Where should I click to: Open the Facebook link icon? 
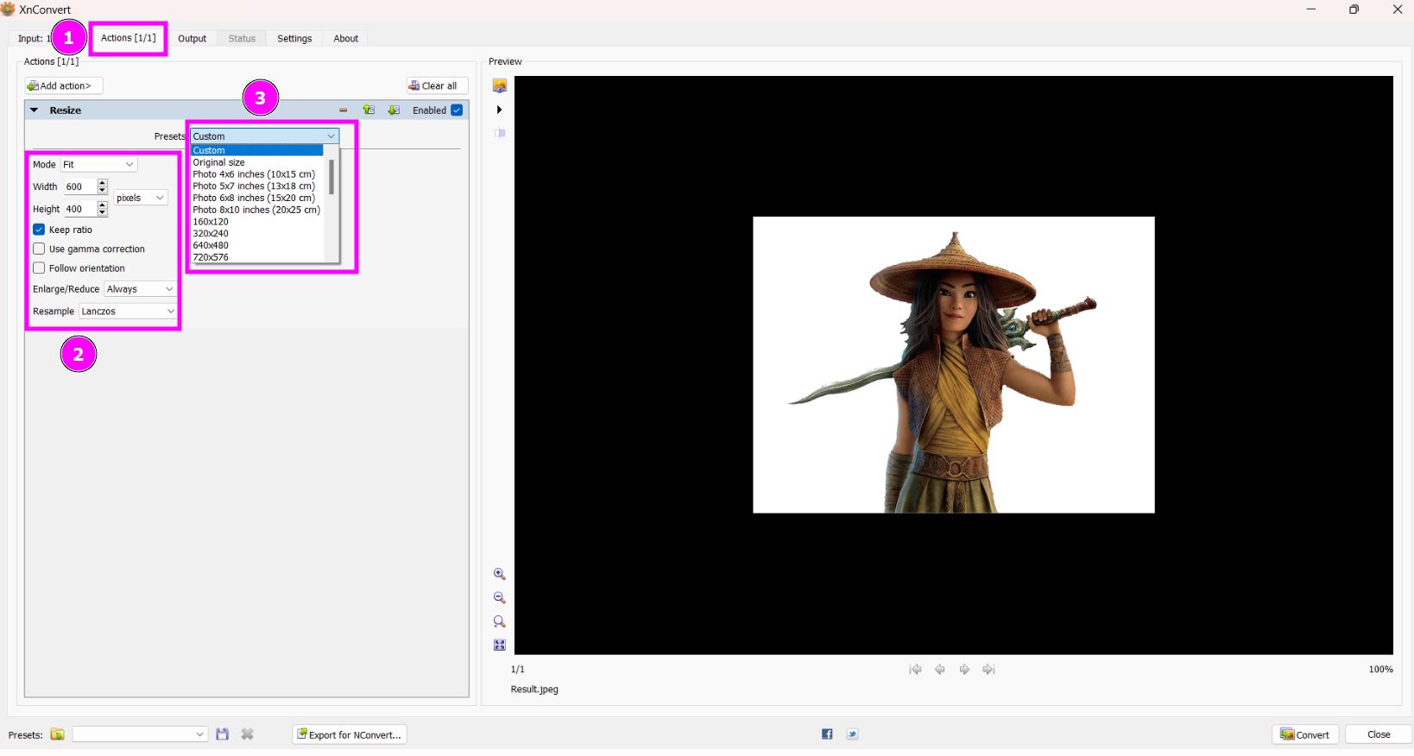coord(827,734)
